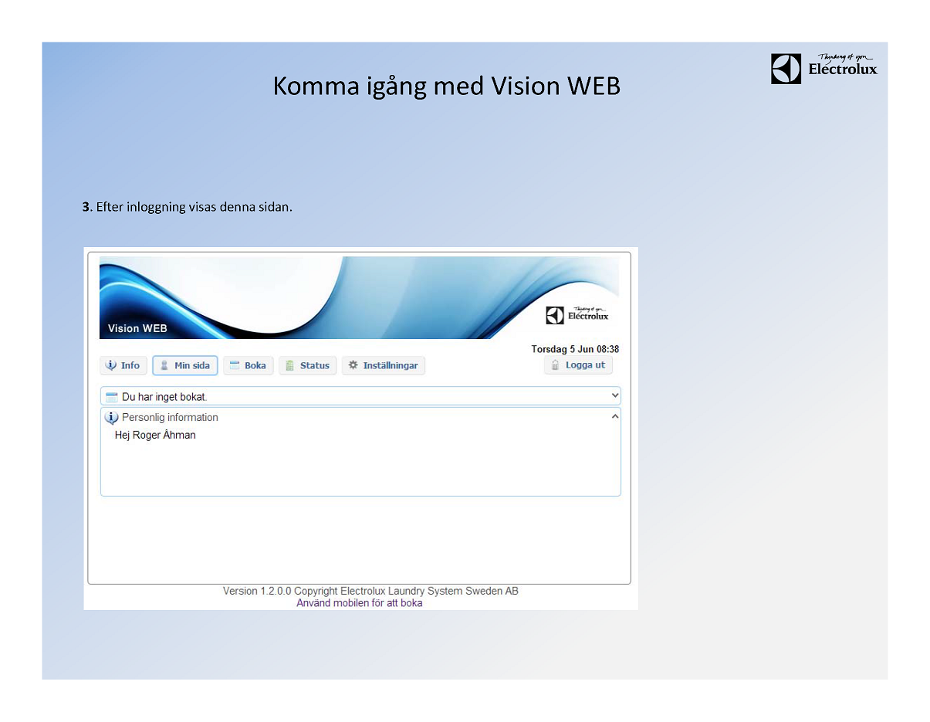
Task: Click the Electrolux logo at top-right of slide
Action: click(x=824, y=68)
